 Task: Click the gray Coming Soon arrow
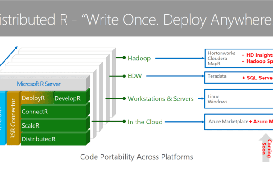(x=266, y=148)
